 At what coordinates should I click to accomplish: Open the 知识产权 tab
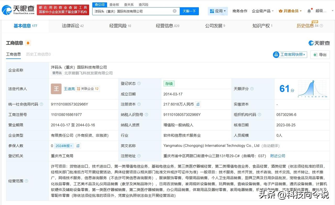[263, 26]
